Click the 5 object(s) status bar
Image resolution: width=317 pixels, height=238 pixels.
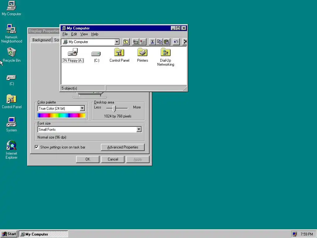coord(83,88)
